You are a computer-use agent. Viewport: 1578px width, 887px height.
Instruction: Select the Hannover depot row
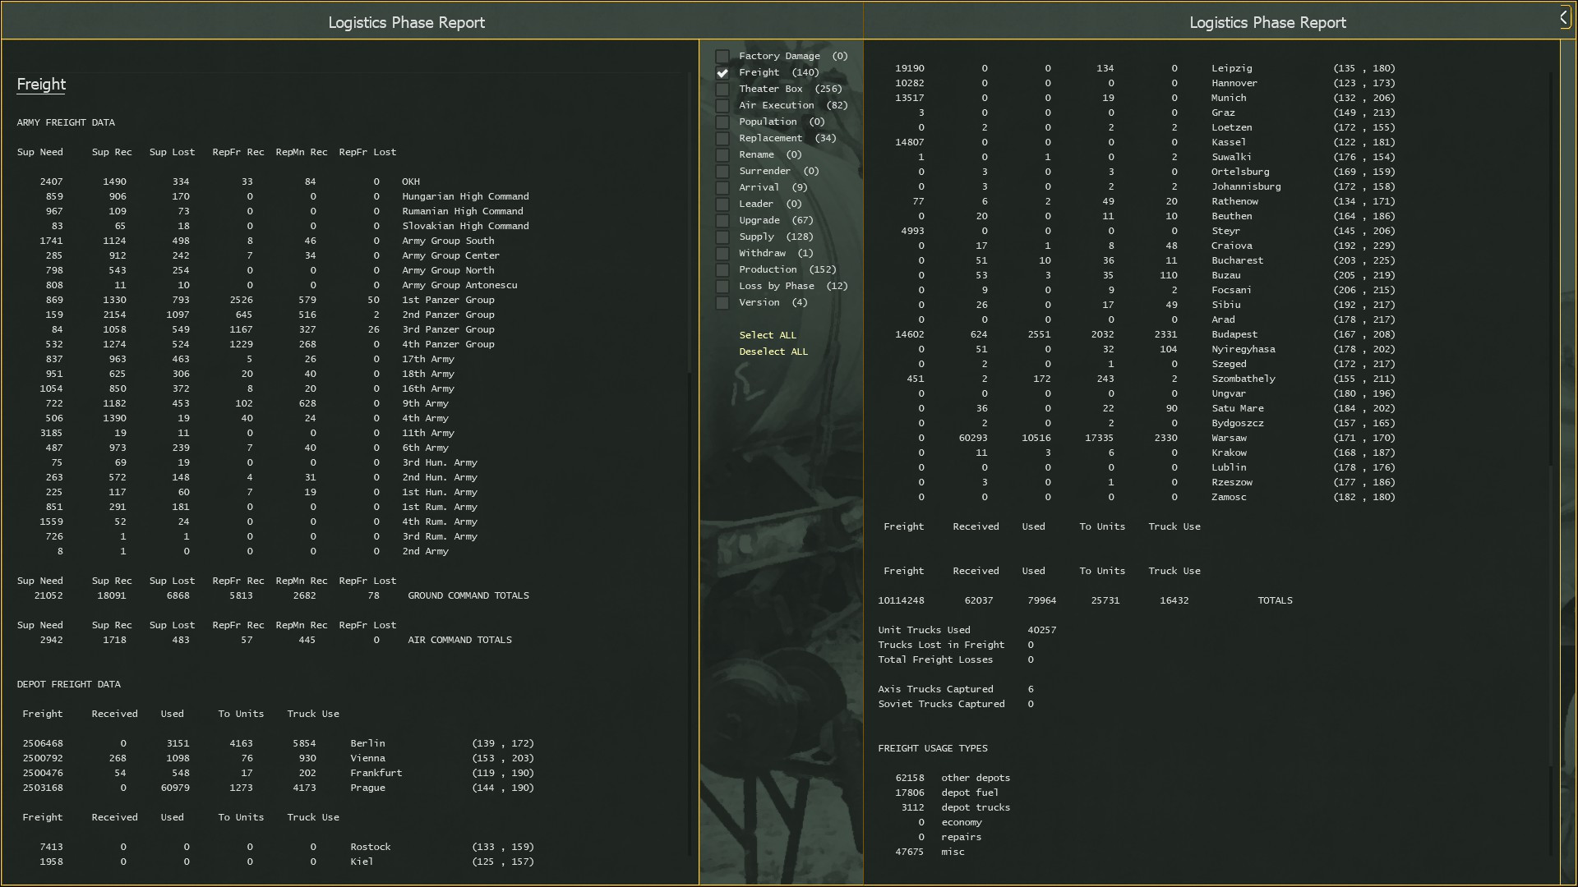pyautogui.click(x=1144, y=83)
